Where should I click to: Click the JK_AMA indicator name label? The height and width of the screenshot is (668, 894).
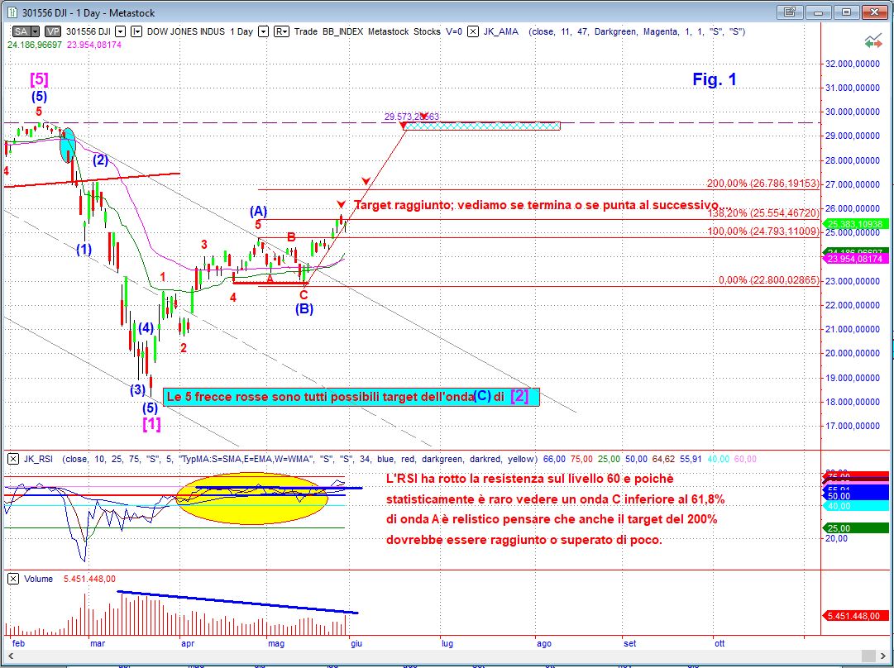pyautogui.click(x=501, y=32)
